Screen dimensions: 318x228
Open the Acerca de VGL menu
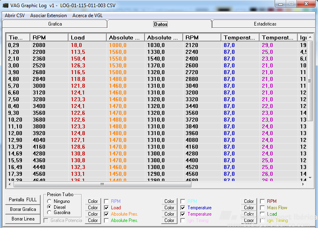(x=88, y=16)
